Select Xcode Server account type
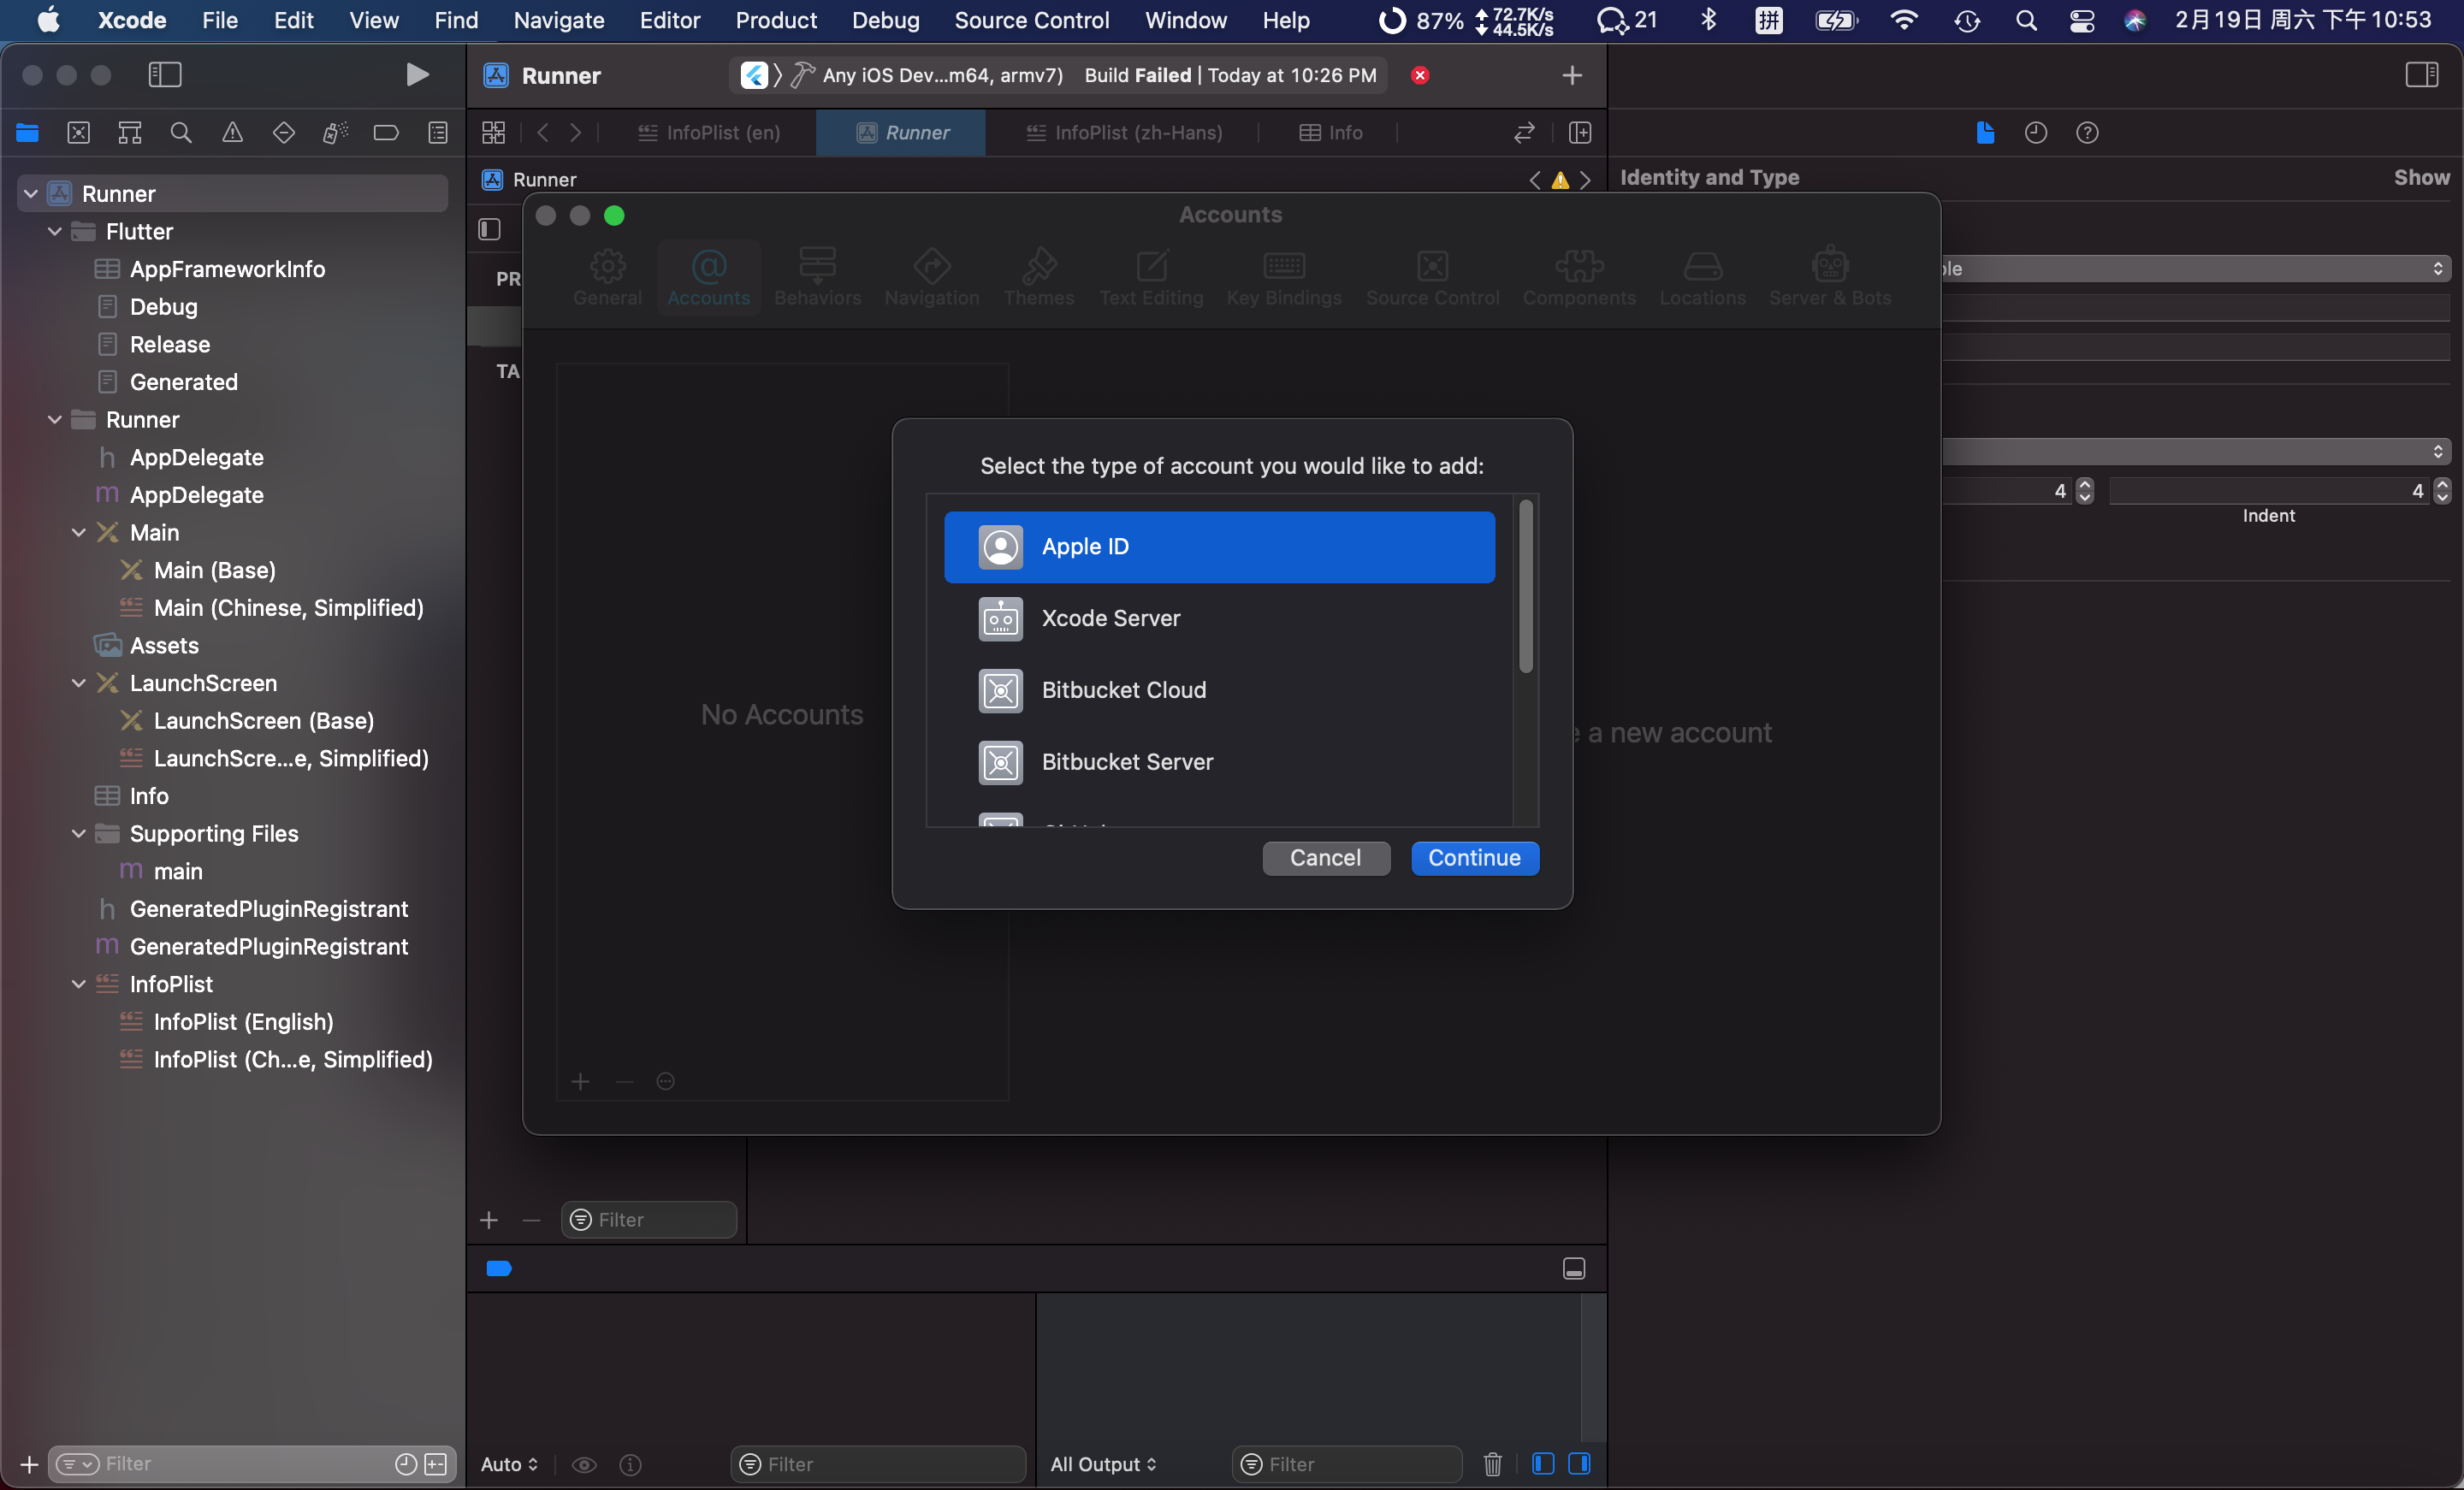This screenshot has width=2464, height=1490. coord(1219,618)
